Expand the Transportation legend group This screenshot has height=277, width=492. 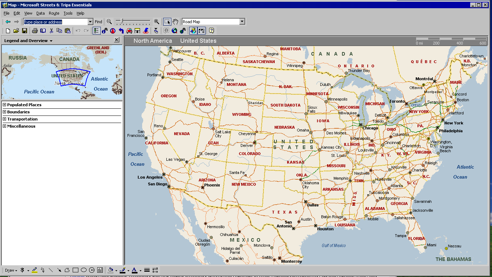pyautogui.click(x=5, y=119)
